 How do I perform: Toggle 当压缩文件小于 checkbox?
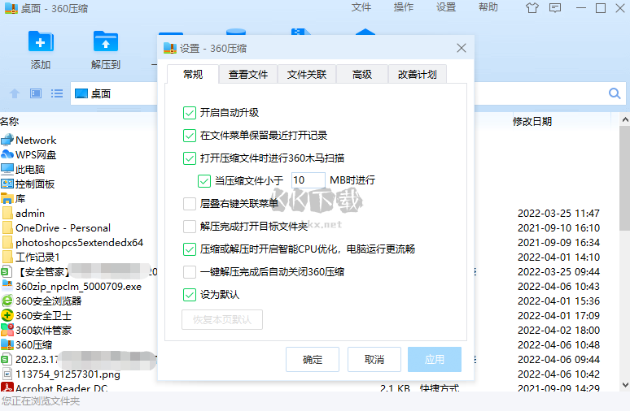(x=204, y=181)
